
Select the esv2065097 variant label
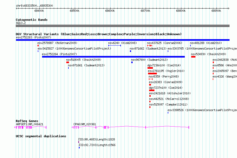(x=225, y=71)
